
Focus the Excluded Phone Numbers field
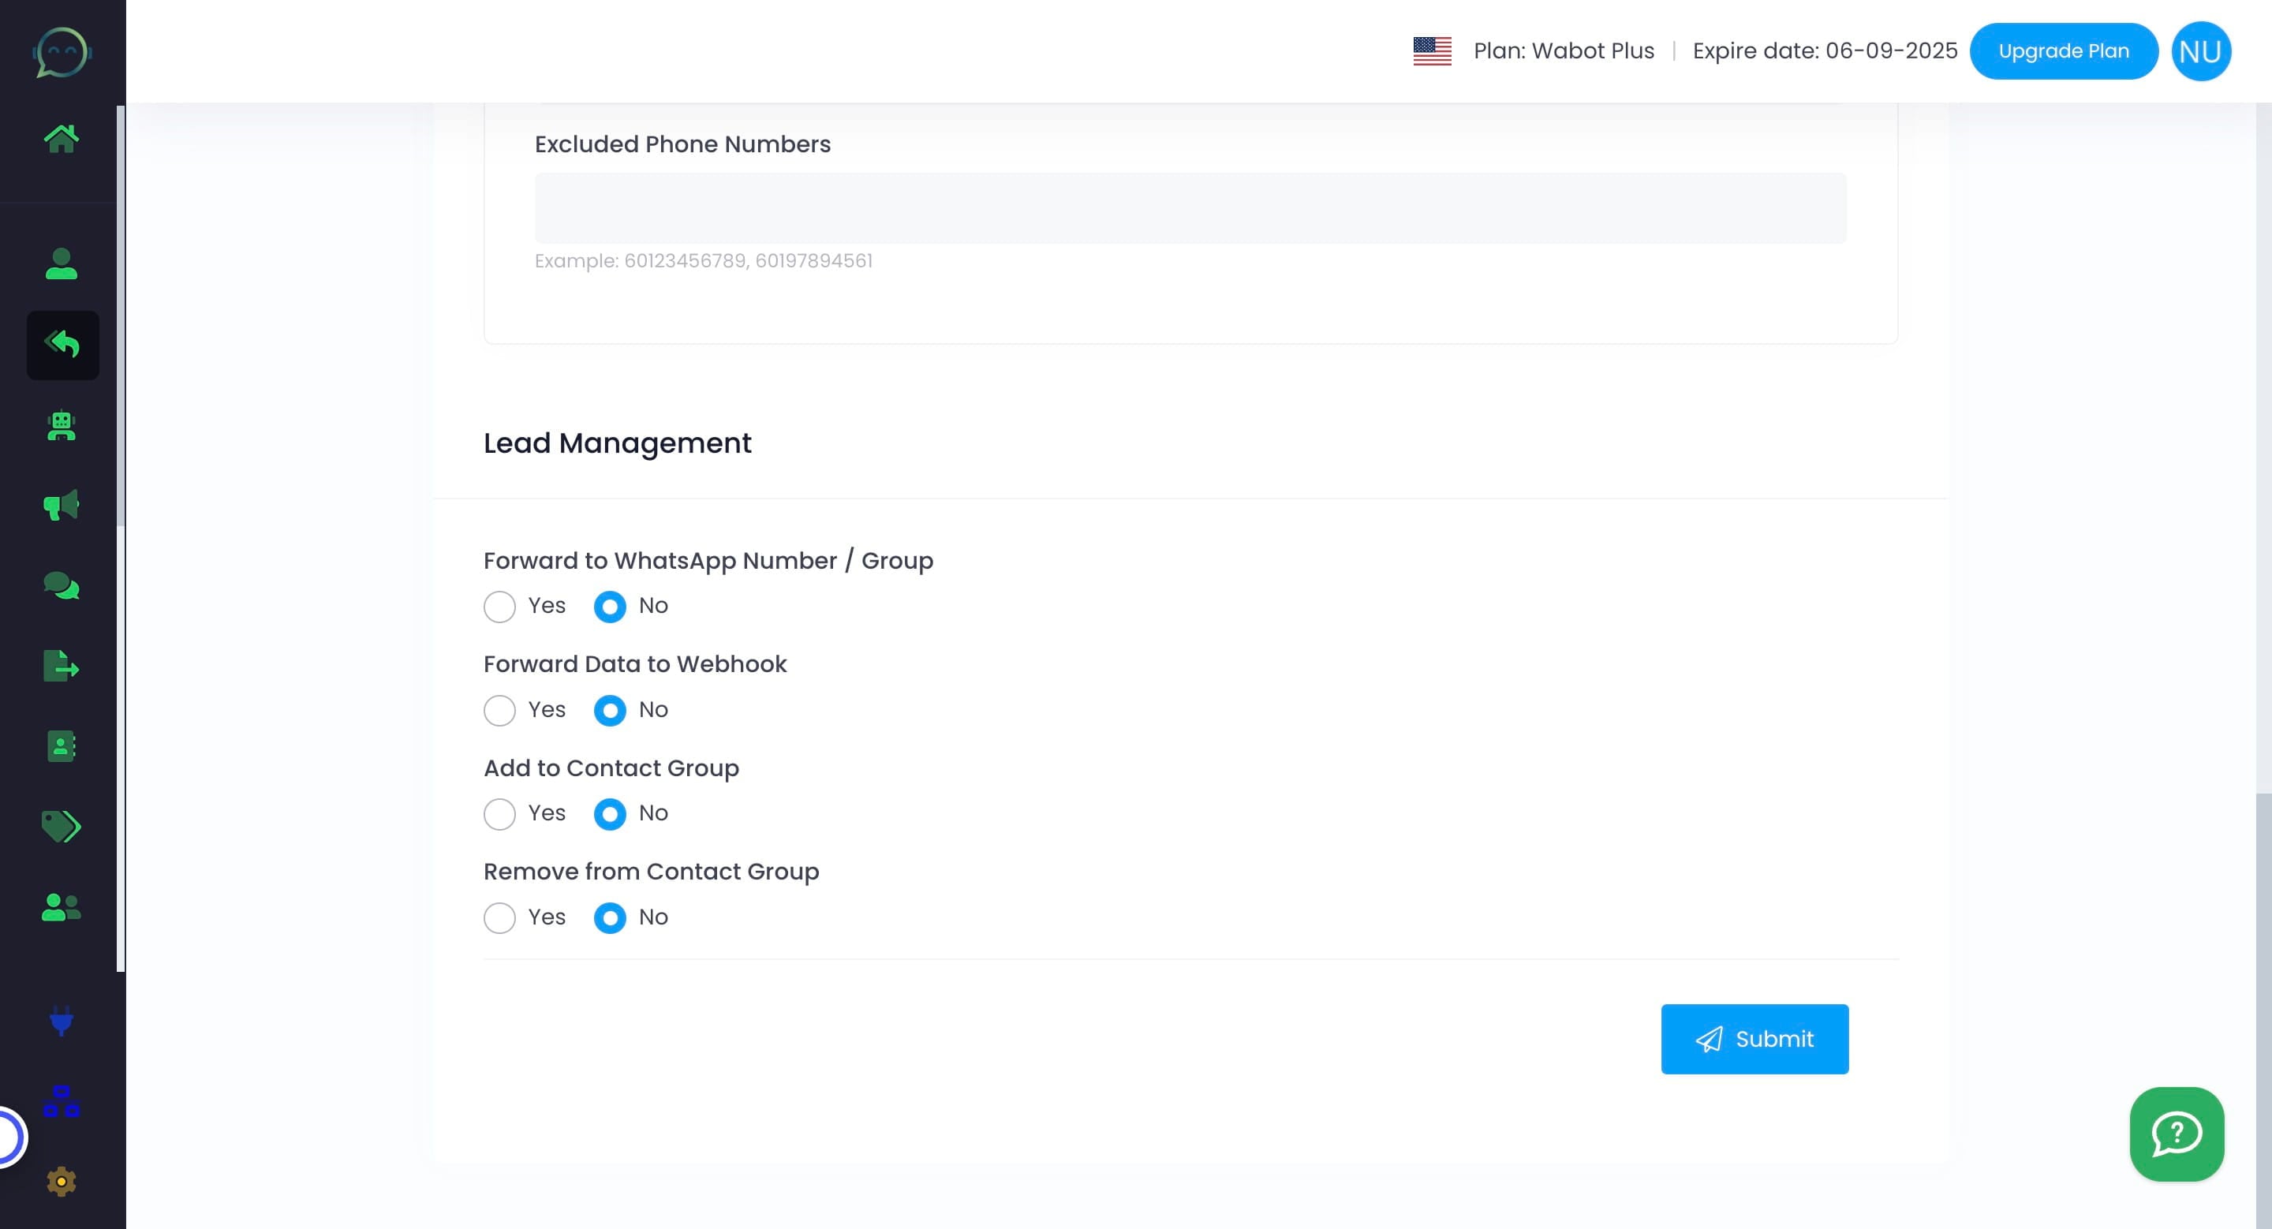pos(1190,208)
